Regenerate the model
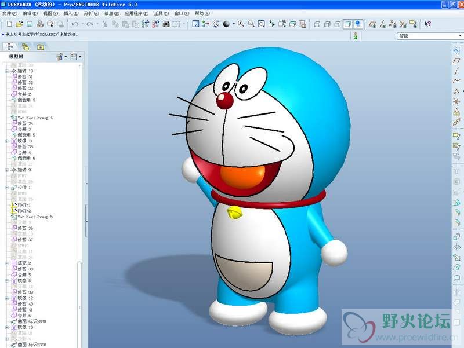 [x=146, y=24]
